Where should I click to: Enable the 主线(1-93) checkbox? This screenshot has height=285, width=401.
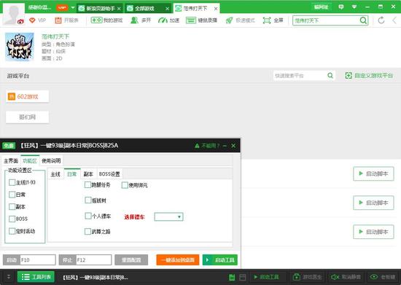(x=12, y=182)
